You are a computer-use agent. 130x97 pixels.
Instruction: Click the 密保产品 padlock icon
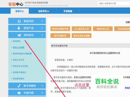[19, 28]
